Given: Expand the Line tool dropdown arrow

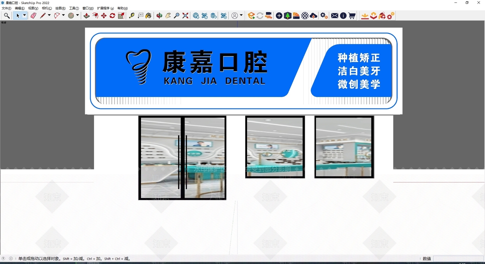Looking at the screenshot, I should point(49,15).
